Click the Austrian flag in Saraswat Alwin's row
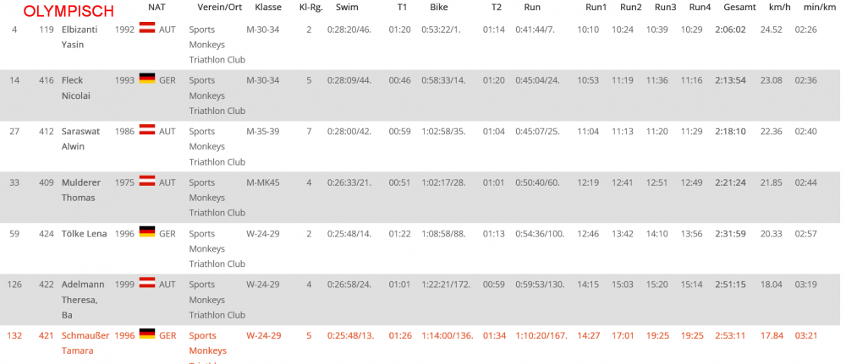The height and width of the screenshot is (364, 846). [x=146, y=130]
